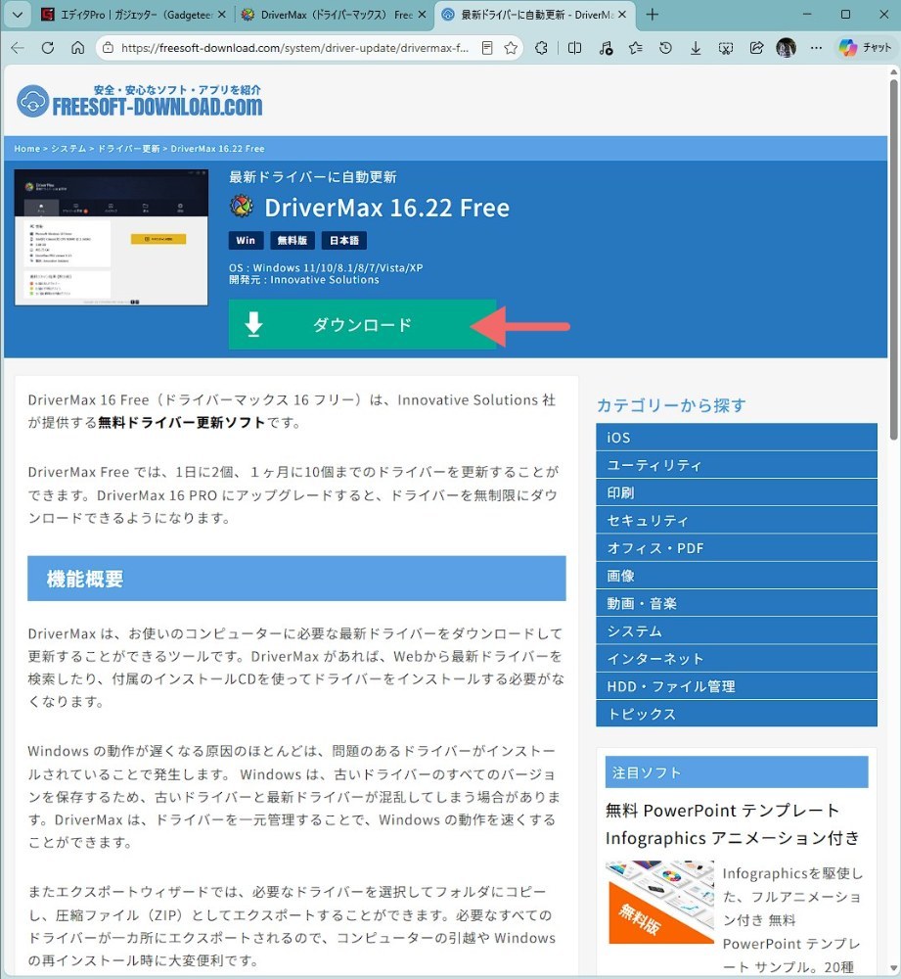Screen dimensions: 901x979
Task: Click the PowerPoint template 無料版 thumbnail
Action: (659, 903)
